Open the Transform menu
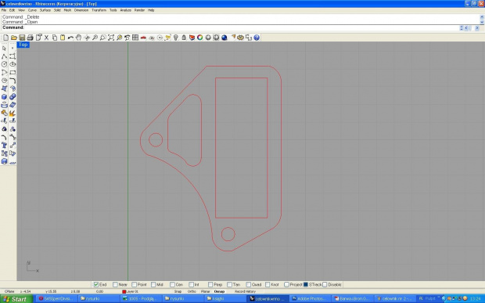Image resolution: width=485 pixels, height=303 pixels. 99,10
